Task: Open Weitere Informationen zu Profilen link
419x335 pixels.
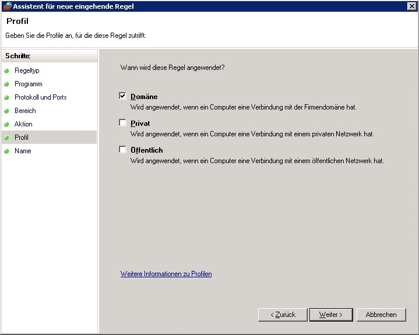Action: (166, 274)
